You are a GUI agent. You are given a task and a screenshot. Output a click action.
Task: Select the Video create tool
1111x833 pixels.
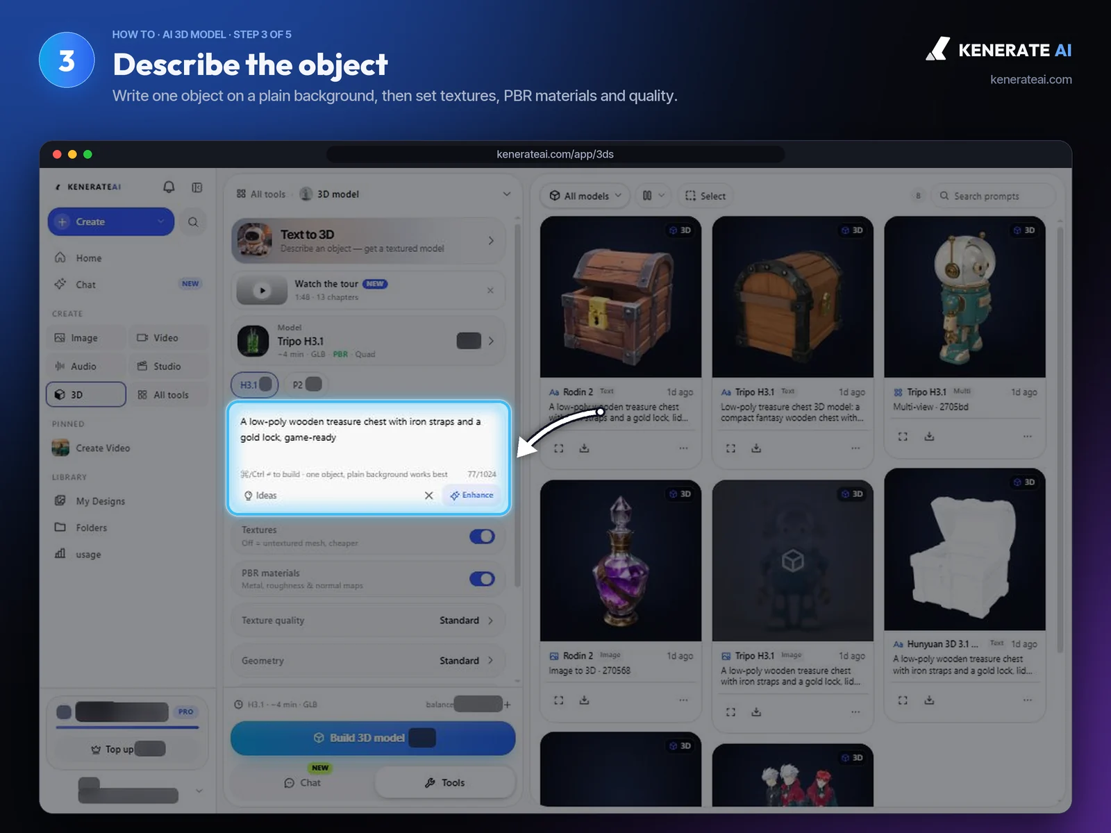(169, 338)
